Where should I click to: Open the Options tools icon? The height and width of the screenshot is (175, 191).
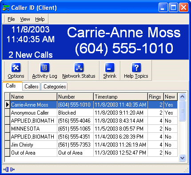pyautogui.click(x=16, y=68)
